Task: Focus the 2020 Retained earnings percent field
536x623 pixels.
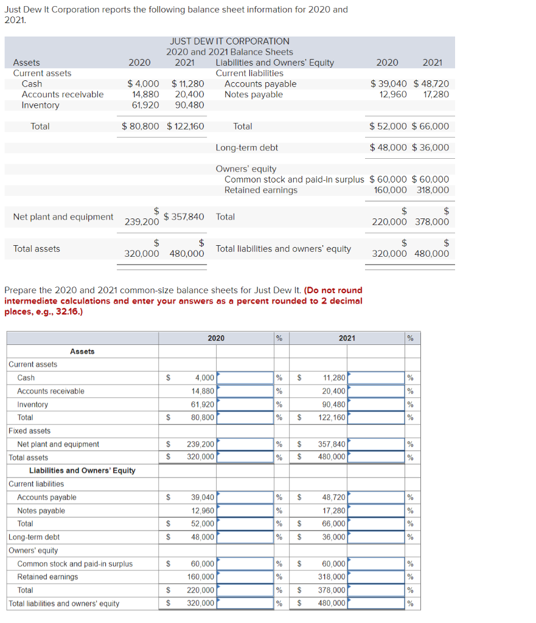Action: [245, 577]
